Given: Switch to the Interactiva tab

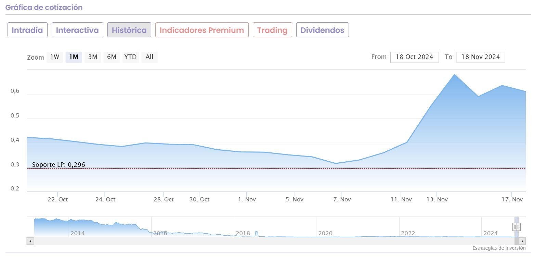Looking at the screenshot, I should point(77,30).
